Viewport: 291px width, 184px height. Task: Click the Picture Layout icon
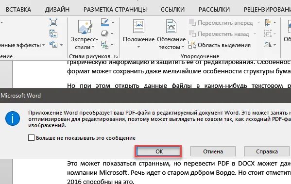click(x=104, y=45)
